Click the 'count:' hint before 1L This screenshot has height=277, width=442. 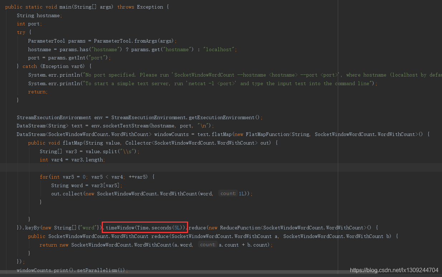tap(228, 194)
